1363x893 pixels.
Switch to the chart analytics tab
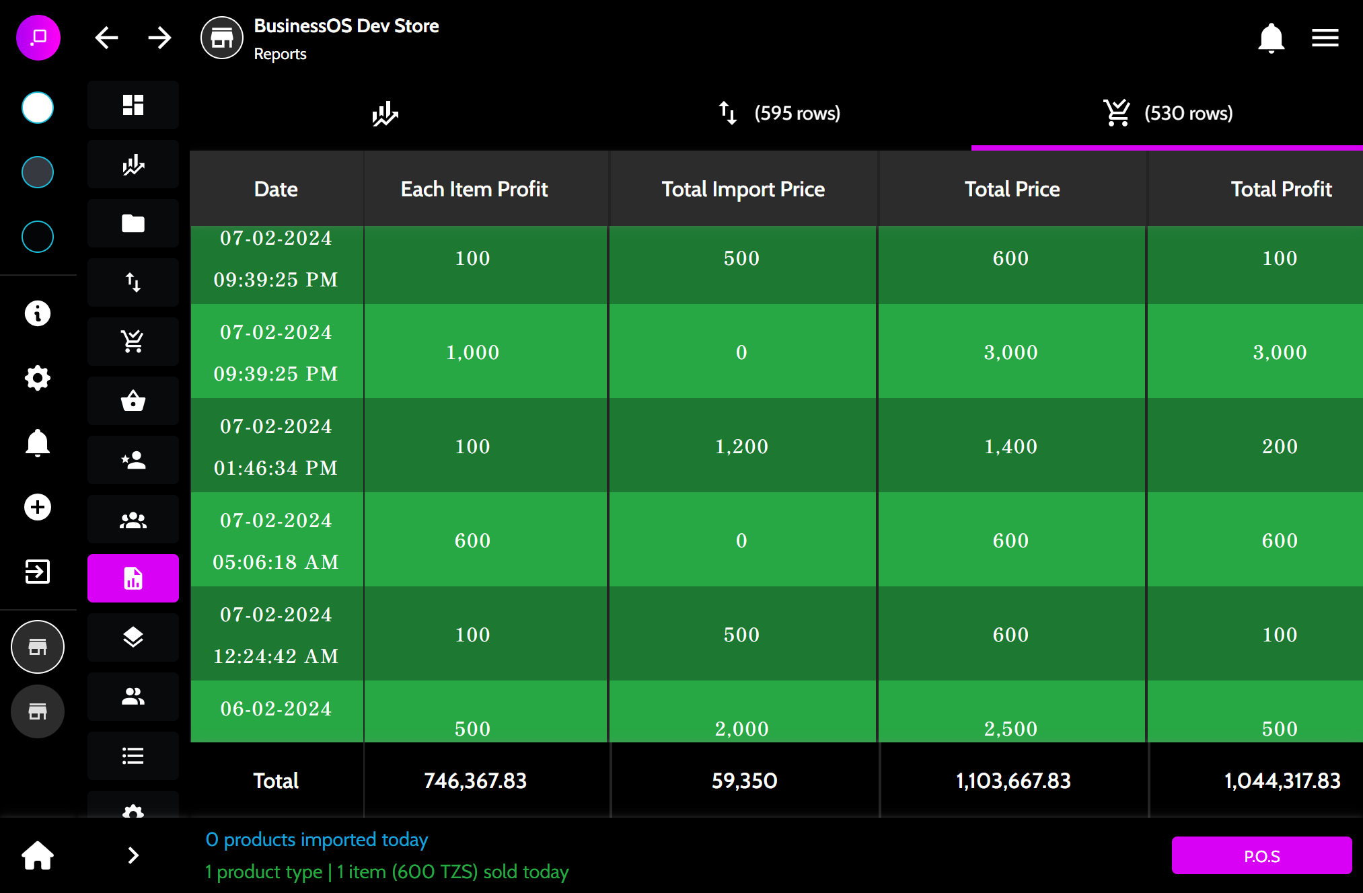click(385, 113)
